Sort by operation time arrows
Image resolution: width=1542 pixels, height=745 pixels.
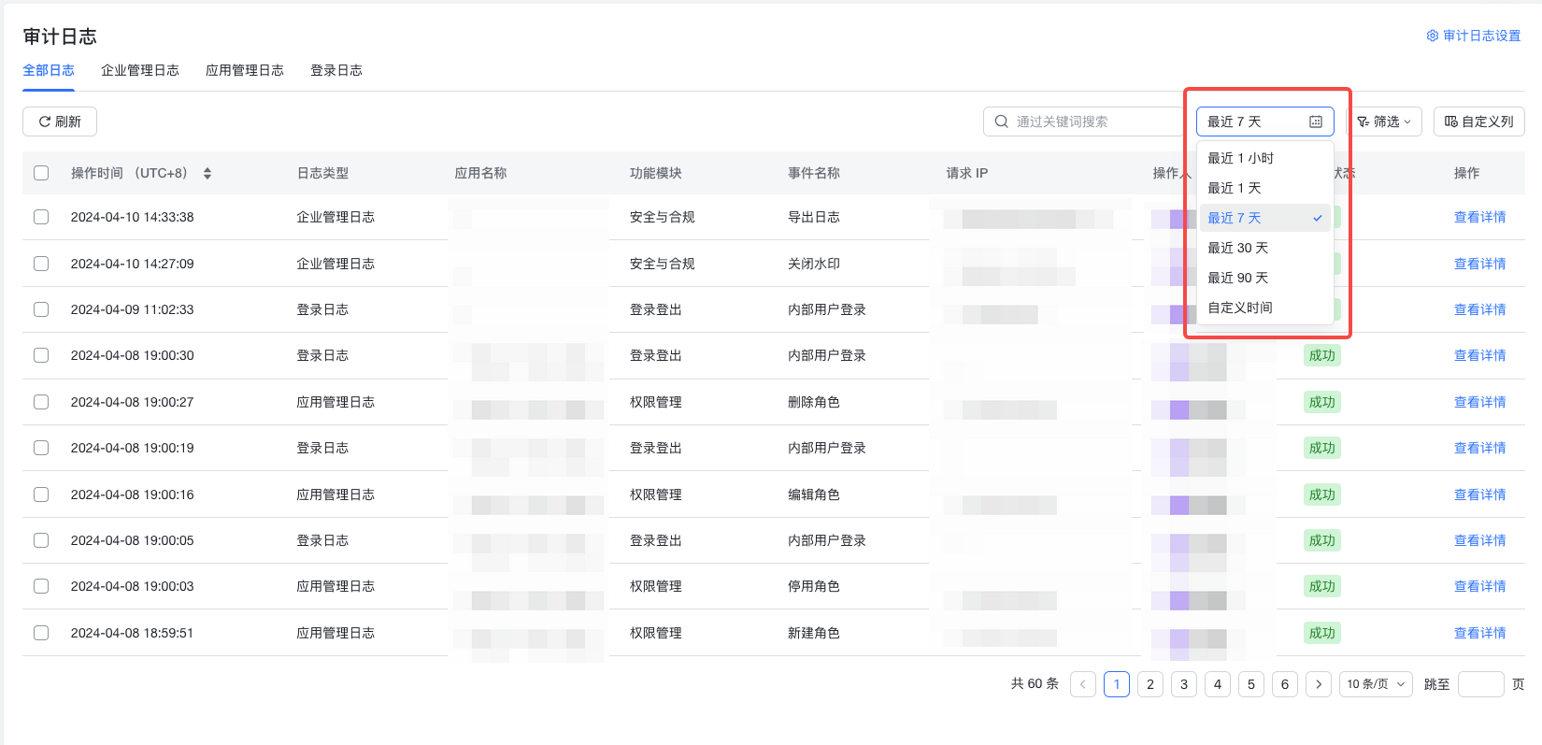click(x=207, y=173)
